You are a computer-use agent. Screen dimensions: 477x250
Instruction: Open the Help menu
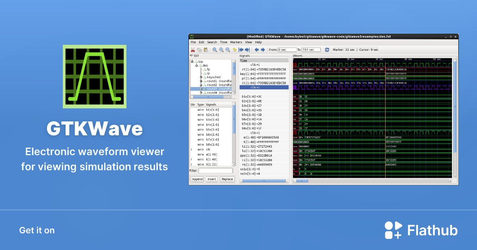pyautogui.click(x=258, y=42)
